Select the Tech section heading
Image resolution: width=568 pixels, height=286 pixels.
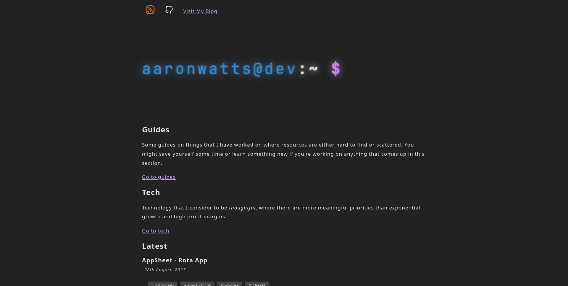[x=151, y=192]
